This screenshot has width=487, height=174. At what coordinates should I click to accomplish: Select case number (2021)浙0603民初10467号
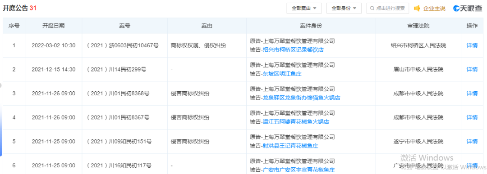(123, 45)
